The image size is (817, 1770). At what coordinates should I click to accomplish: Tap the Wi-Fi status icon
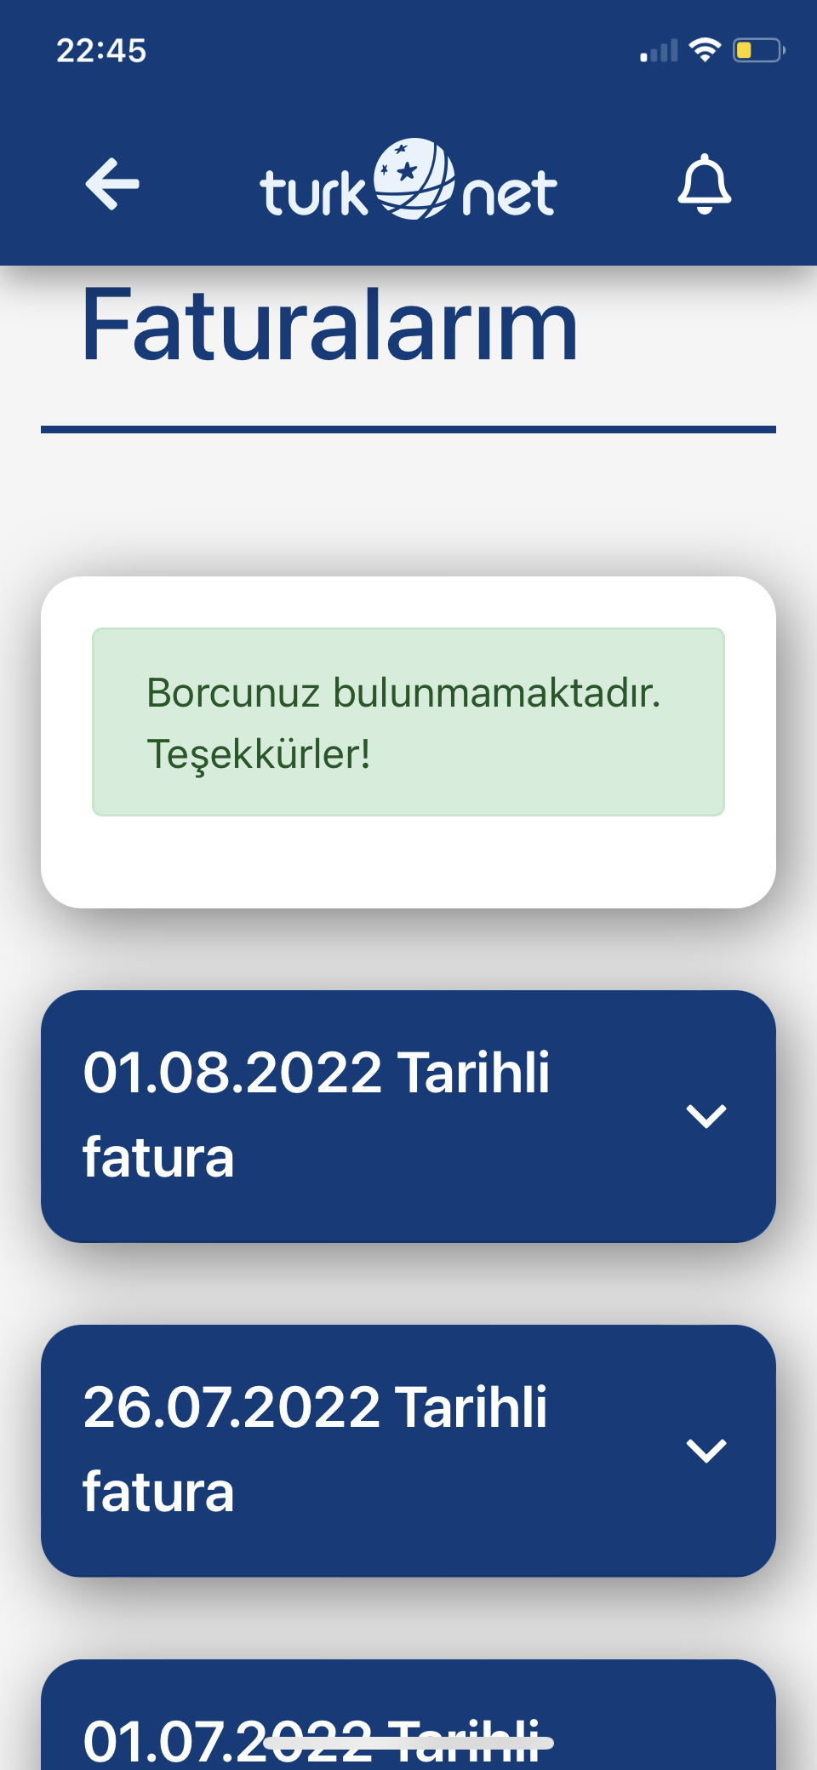click(705, 50)
